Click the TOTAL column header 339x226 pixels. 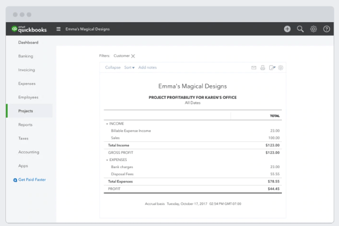(275, 116)
